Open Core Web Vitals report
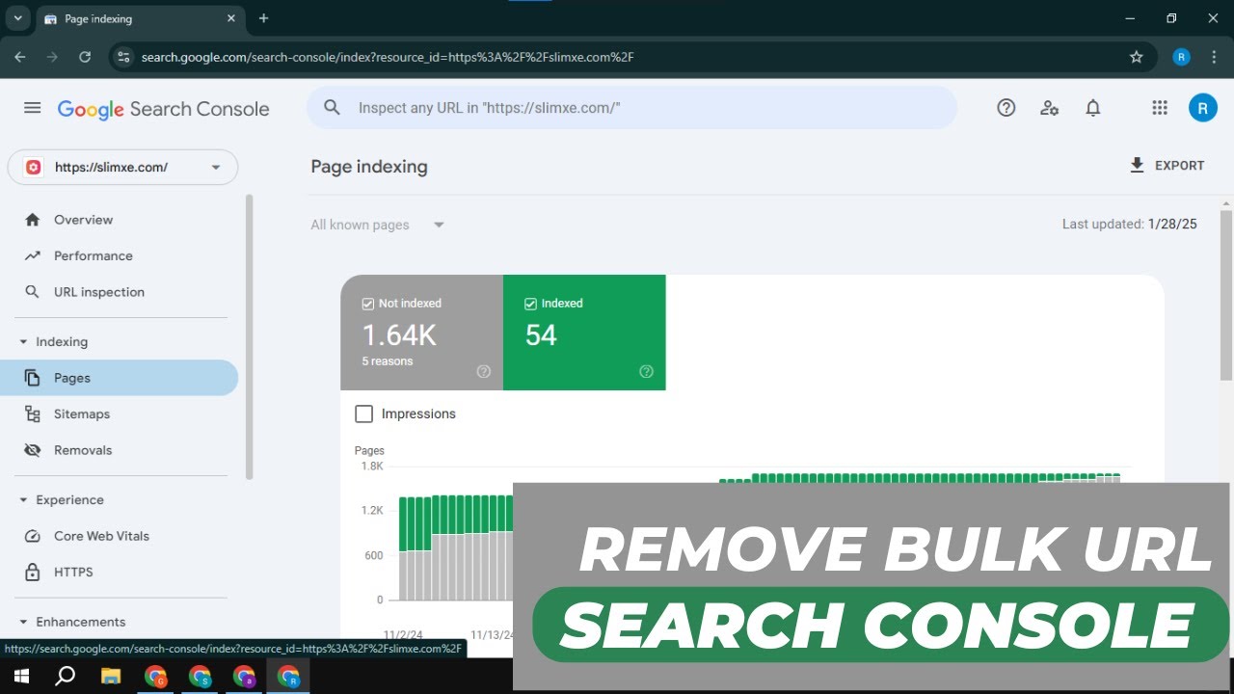 pyautogui.click(x=120, y=536)
